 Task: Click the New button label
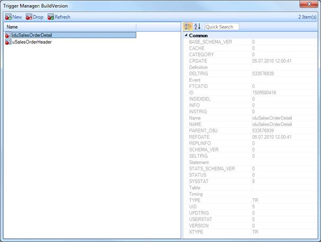(x=17, y=17)
